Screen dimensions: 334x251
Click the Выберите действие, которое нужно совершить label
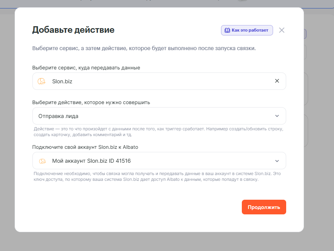coord(91,103)
